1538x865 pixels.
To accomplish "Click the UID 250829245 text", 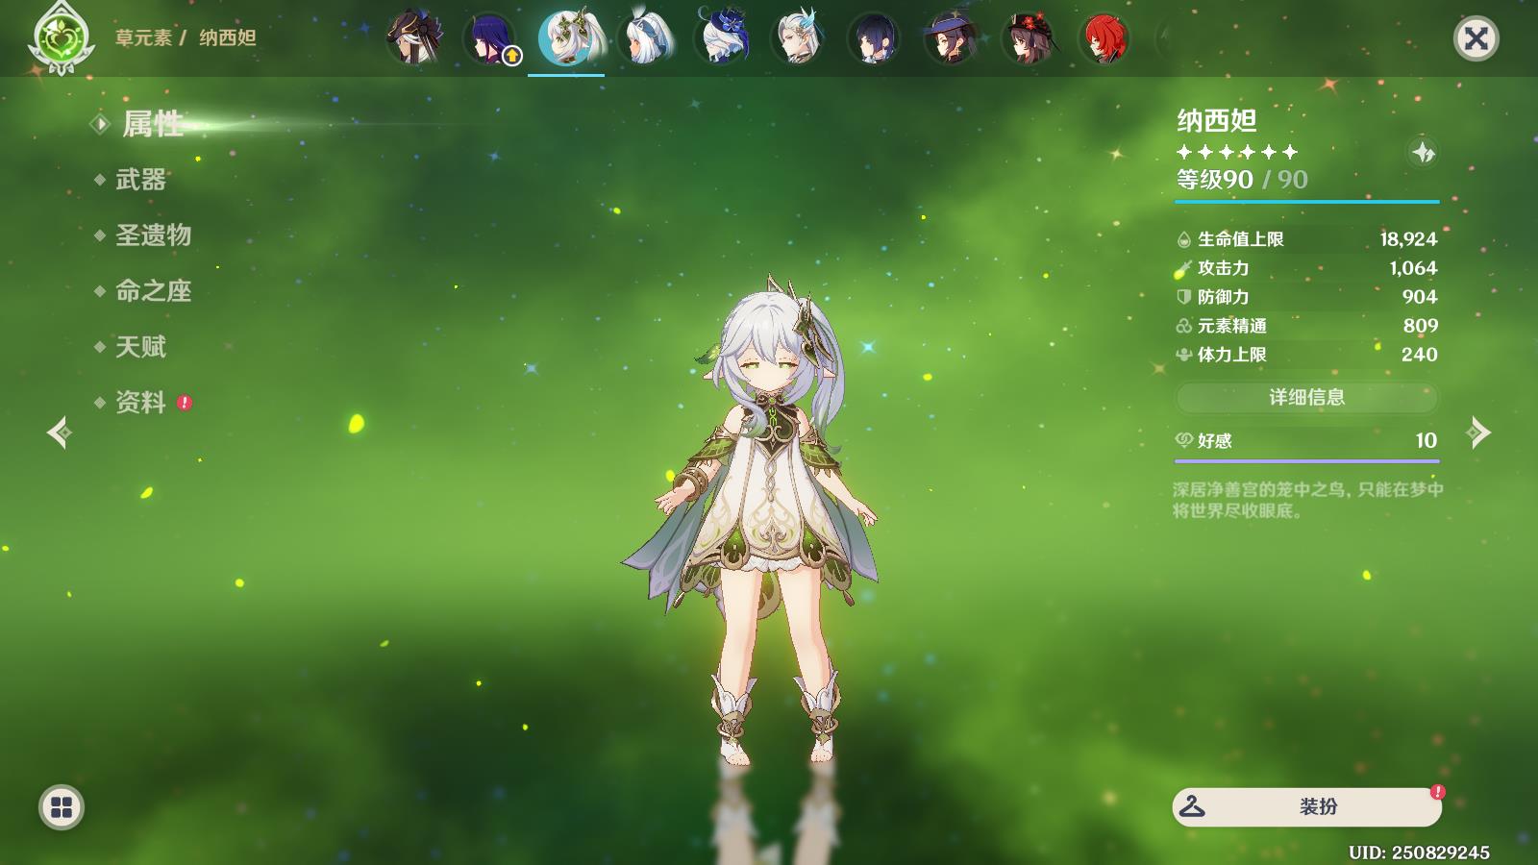I will 1419,853.
